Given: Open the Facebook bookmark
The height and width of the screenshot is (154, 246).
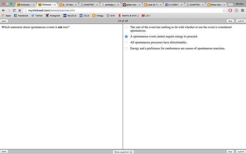Looking at the screenshot, I should pyautogui.click(x=21, y=15).
